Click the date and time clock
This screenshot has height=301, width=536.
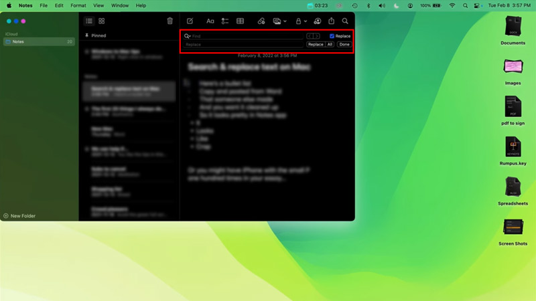pos(509,5)
